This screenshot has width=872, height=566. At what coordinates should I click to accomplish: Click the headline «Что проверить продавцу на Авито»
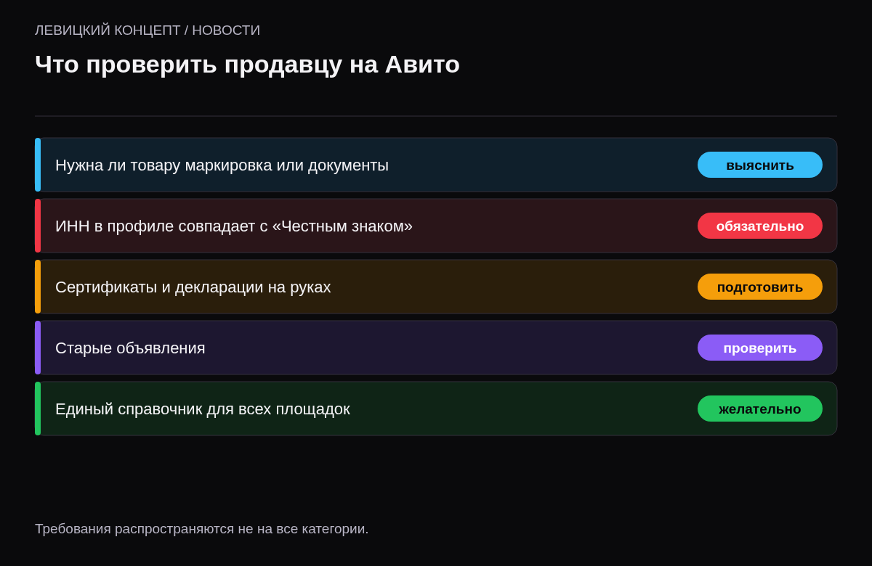click(247, 65)
